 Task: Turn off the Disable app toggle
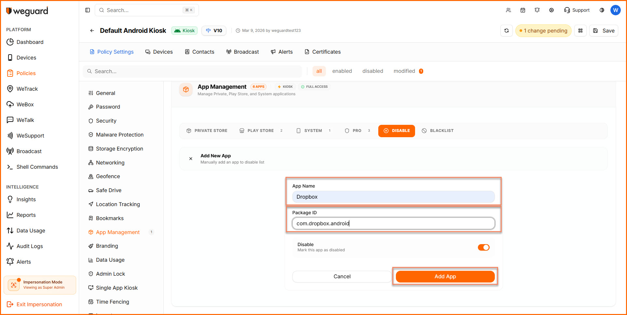click(x=483, y=247)
